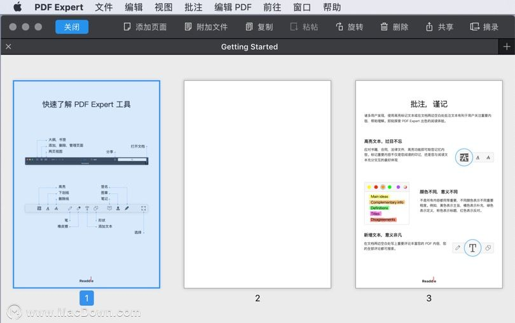Close the Getting Started tab

pyautogui.click(x=8, y=46)
